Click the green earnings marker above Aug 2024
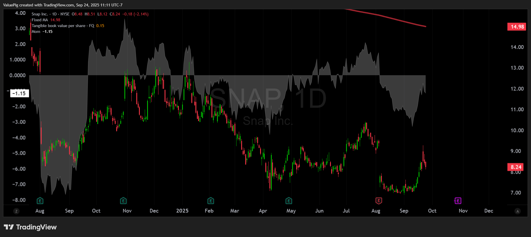Image resolution: width=531 pixels, height=237 pixels. click(x=40, y=201)
